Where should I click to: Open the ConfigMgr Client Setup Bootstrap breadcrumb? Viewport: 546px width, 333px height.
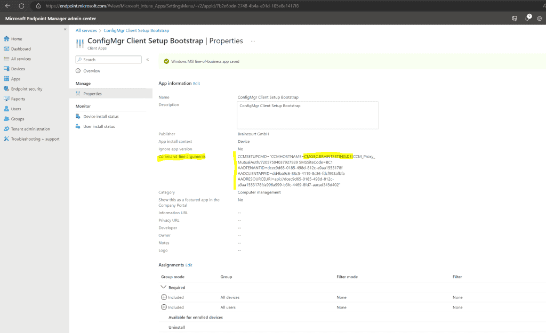pyautogui.click(x=135, y=30)
